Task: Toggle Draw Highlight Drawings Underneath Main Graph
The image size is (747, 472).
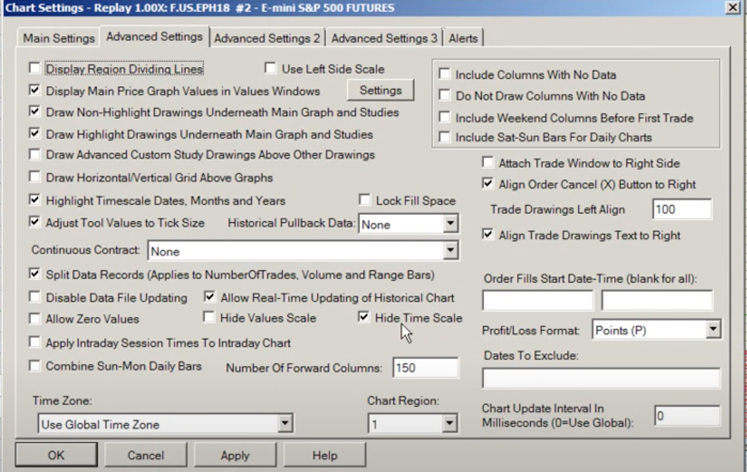Action: [x=34, y=133]
